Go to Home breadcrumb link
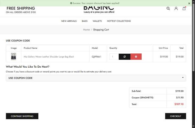The height and width of the screenshot is (128, 195). click(86, 30)
